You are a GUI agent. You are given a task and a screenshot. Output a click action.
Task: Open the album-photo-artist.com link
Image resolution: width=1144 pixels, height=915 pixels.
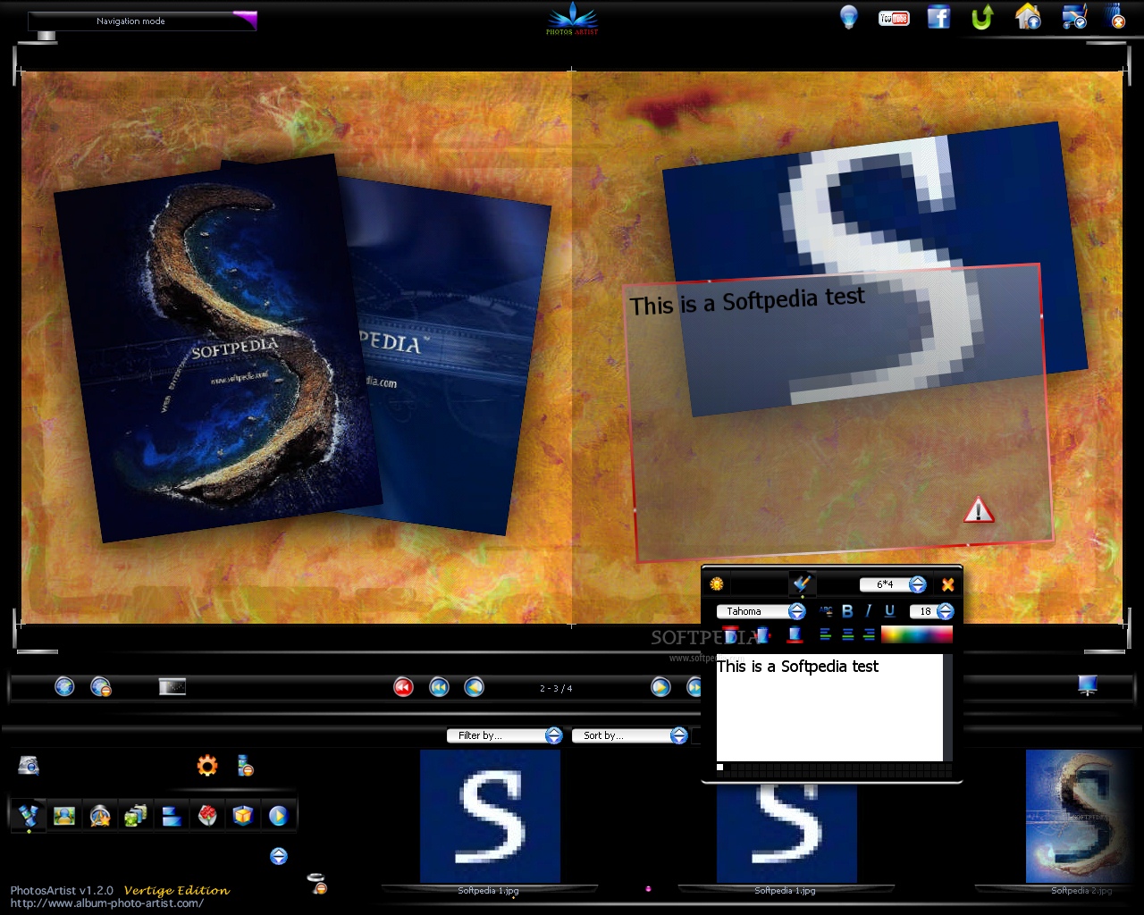(x=106, y=903)
